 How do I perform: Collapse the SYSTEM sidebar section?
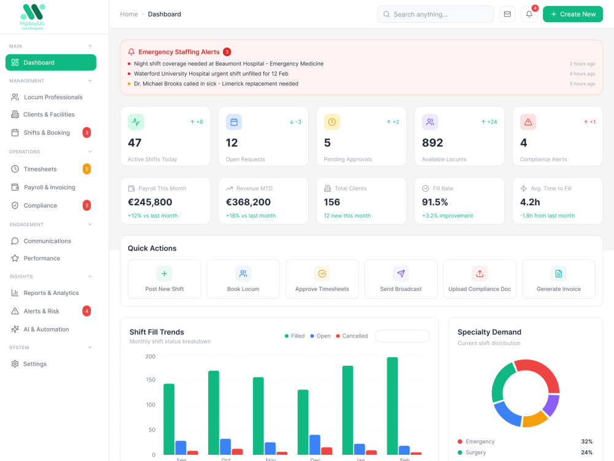pos(90,347)
